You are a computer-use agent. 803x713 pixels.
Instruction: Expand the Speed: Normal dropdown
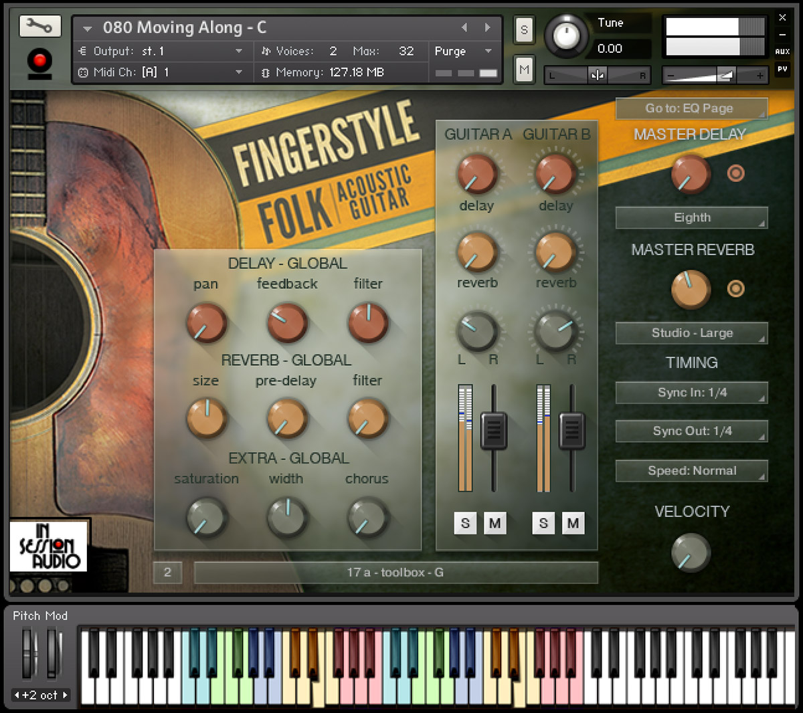691,471
